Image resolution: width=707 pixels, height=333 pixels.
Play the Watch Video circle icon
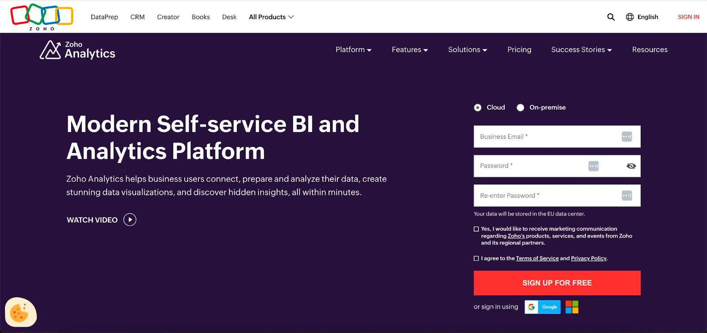130,220
